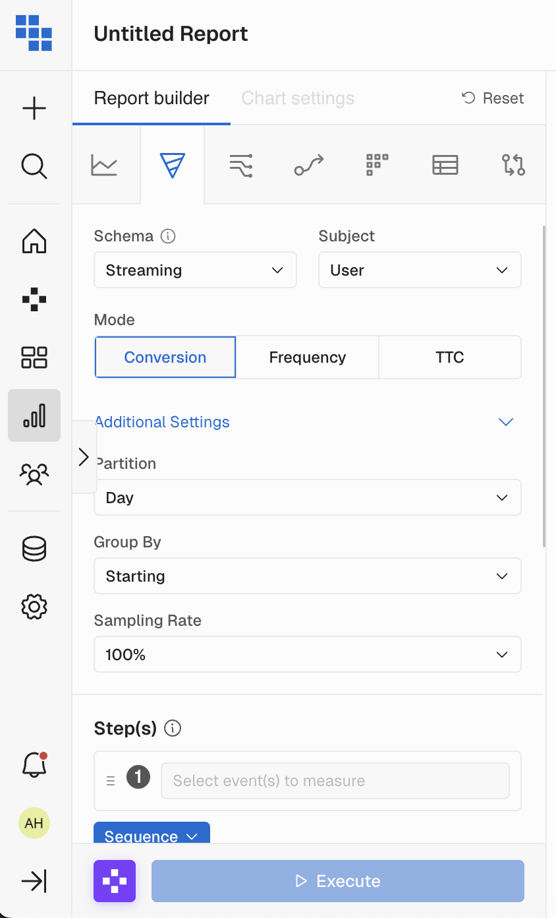Image resolution: width=556 pixels, height=918 pixels.
Task: Click the Untitled Report title
Action: click(x=171, y=34)
